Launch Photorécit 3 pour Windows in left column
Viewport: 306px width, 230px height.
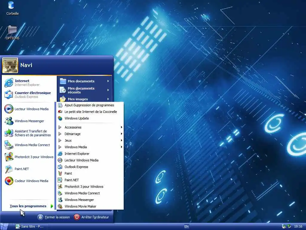tap(28, 157)
